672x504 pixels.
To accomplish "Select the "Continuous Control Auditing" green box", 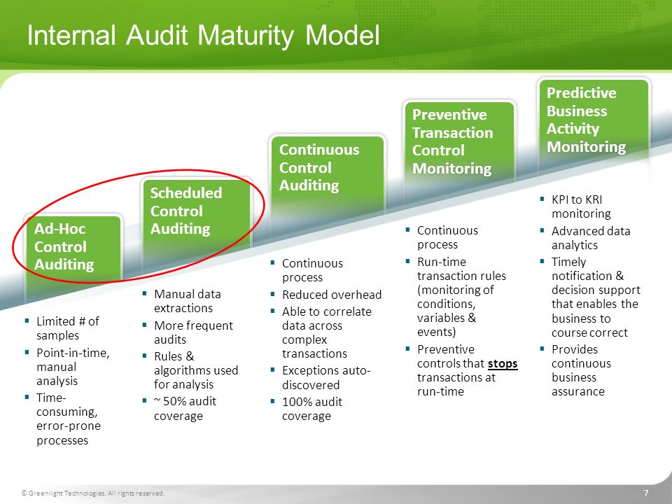I will click(328, 186).
